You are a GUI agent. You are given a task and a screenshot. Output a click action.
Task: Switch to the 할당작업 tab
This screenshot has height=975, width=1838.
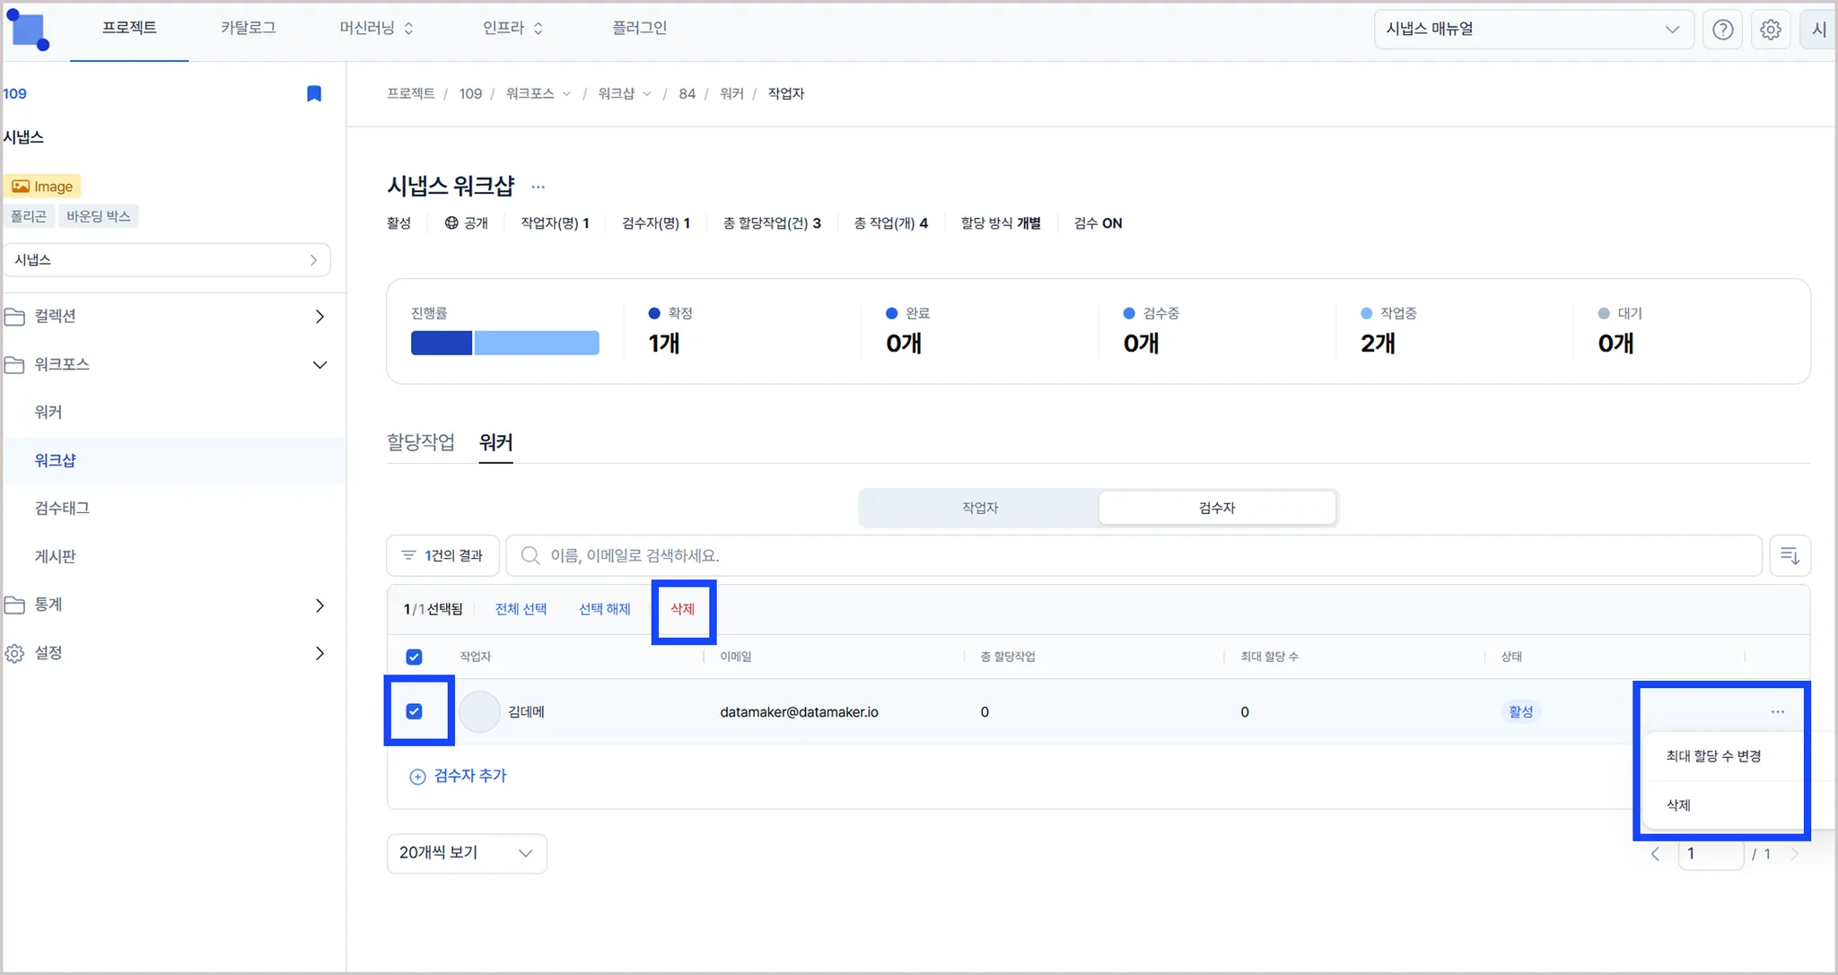click(420, 442)
